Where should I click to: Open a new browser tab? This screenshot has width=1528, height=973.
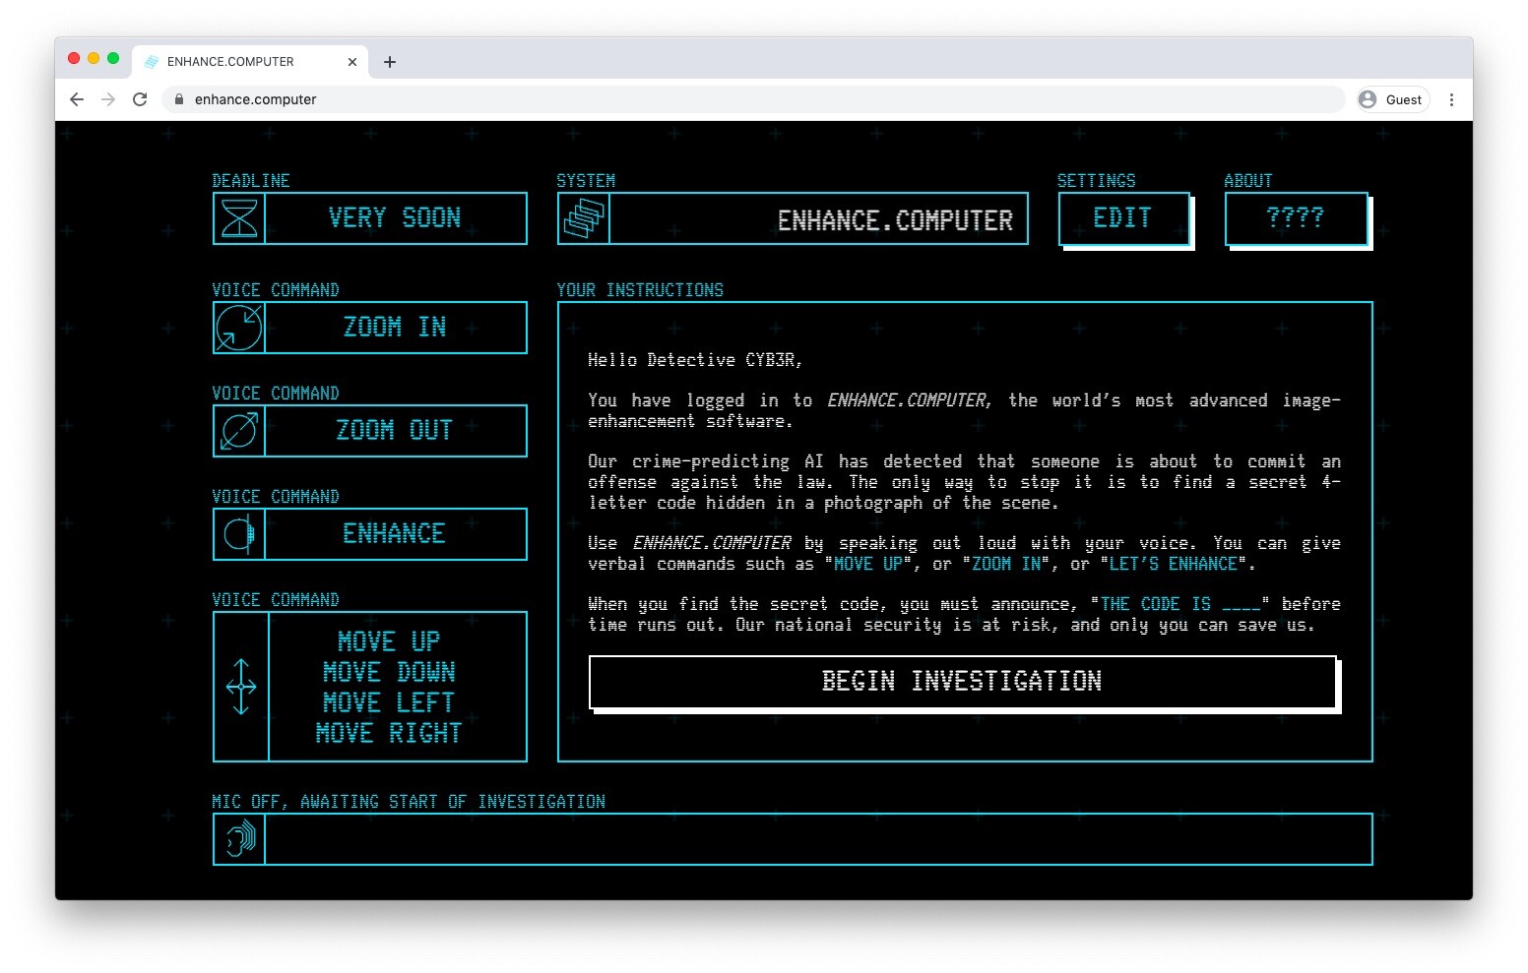pos(390,62)
